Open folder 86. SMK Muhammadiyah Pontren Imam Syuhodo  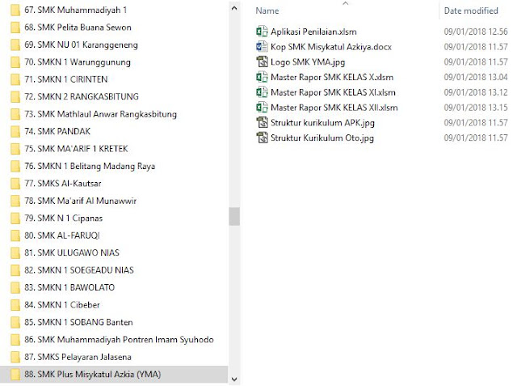point(119,339)
